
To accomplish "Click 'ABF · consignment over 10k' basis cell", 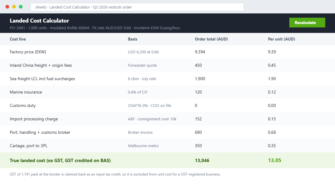I will click(x=152, y=119).
